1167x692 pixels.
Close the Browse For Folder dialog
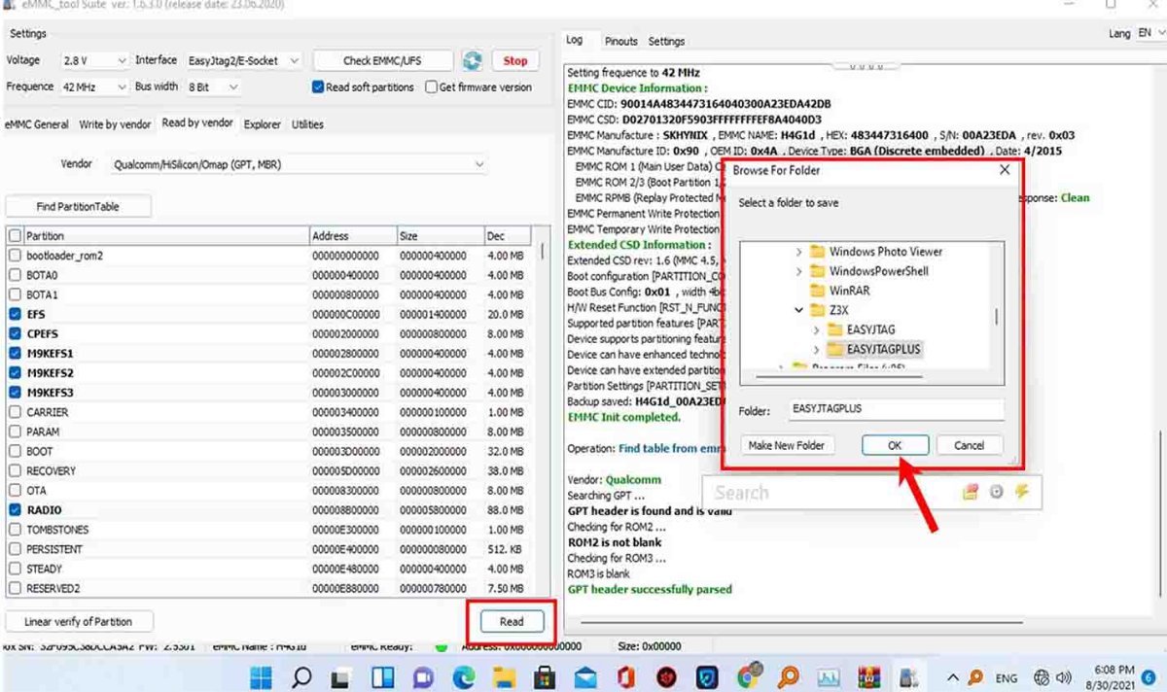click(x=1005, y=170)
